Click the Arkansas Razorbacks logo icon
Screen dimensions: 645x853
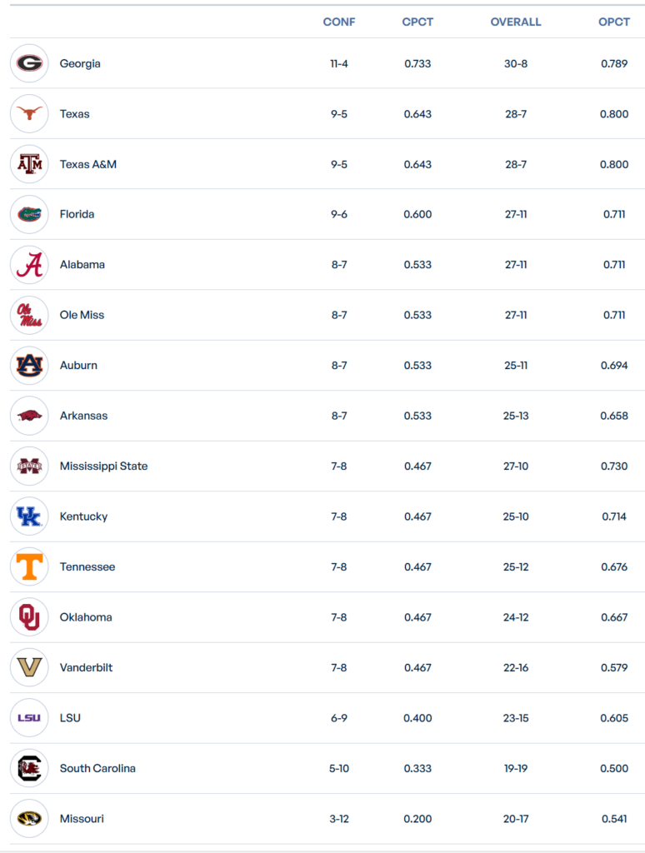[29, 416]
